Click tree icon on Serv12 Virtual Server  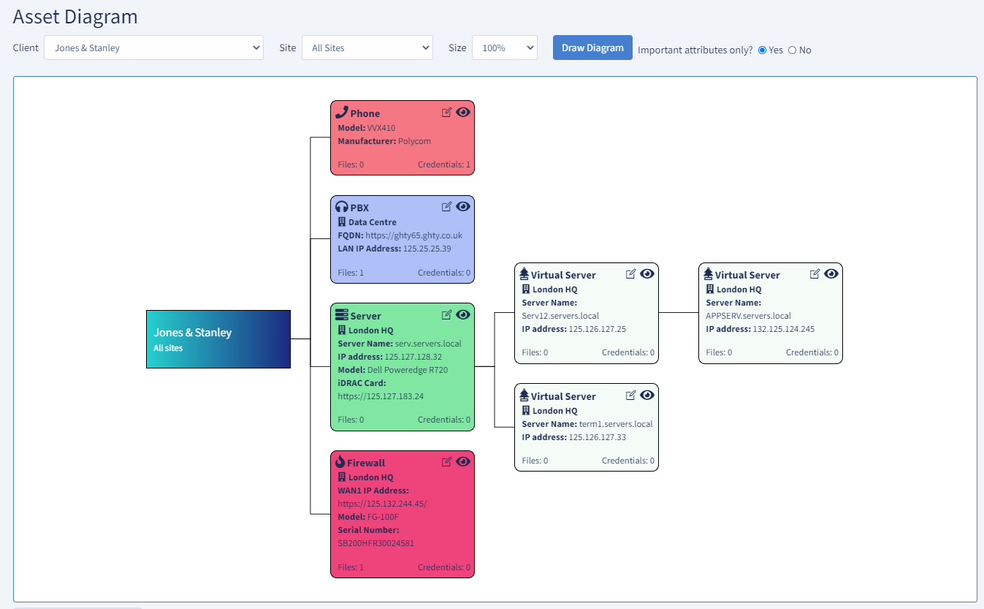coord(524,273)
